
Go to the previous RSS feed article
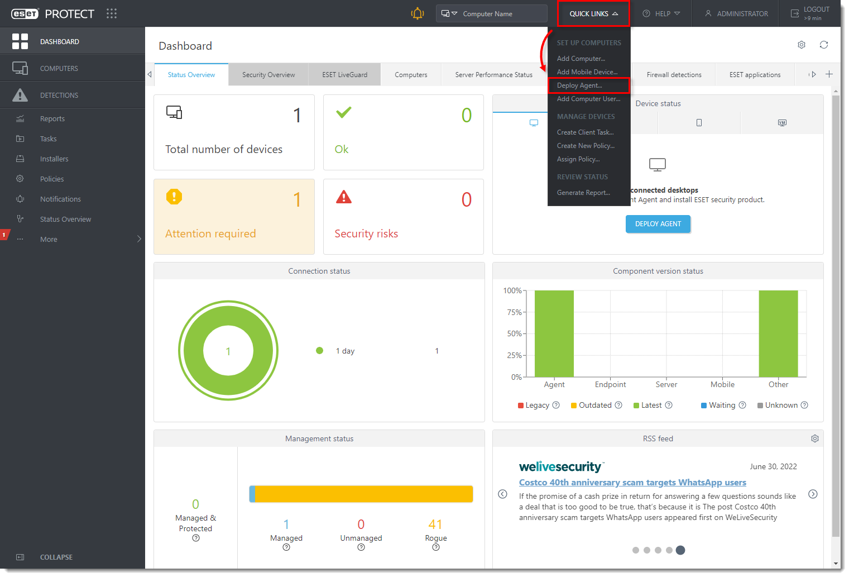point(502,494)
